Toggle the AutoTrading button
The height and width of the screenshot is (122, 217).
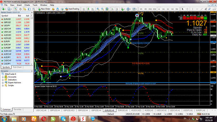(72, 9)
